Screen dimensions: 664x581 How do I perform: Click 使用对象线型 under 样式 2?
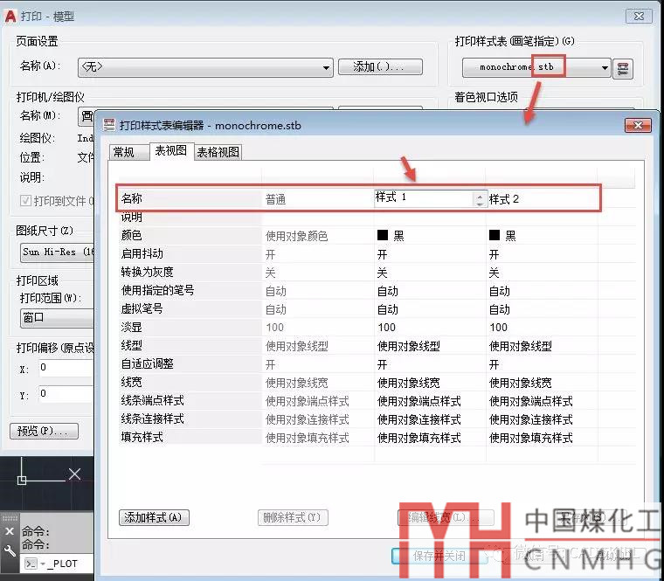coord(521,346)
